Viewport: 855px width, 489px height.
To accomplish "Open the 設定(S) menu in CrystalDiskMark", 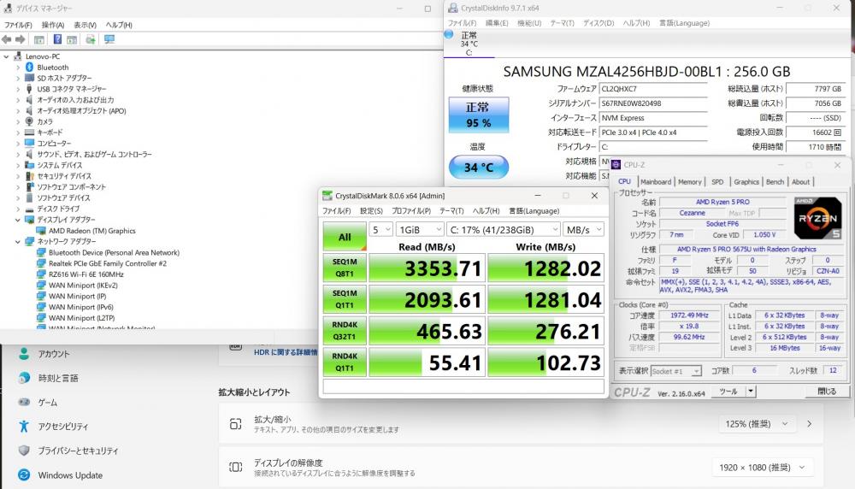I will [x=371, y=211].
